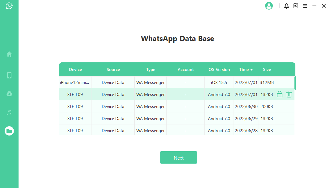This screenshot has width=334, height=188.
Task: Click the Next button
Action: point(178,158)
